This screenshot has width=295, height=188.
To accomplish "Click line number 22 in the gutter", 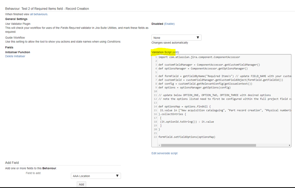I will (x=155, y=137).
